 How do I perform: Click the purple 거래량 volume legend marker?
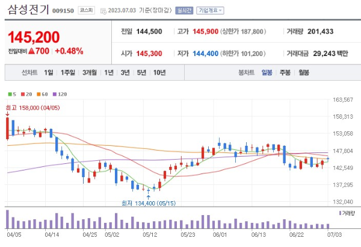tap(341, 213)
